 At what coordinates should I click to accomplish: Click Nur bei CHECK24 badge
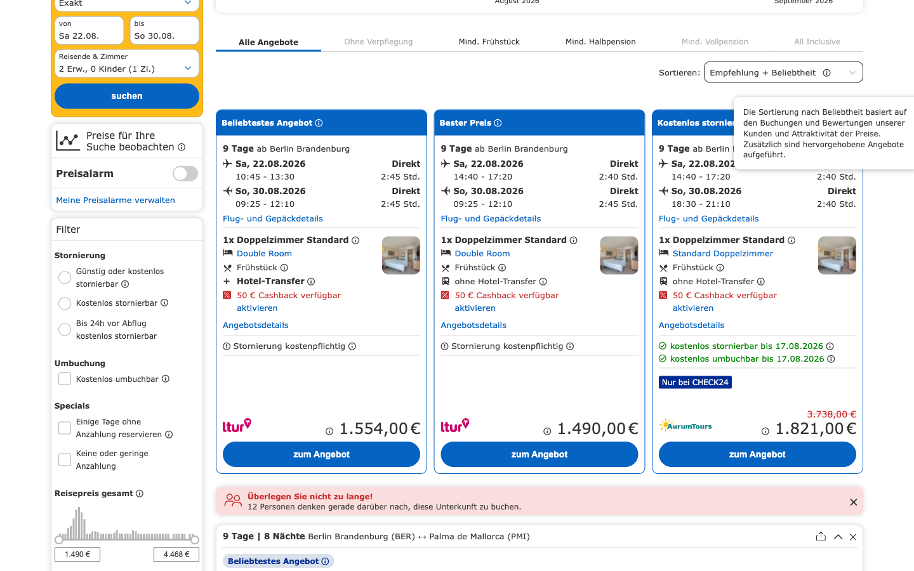pos(695,383)
